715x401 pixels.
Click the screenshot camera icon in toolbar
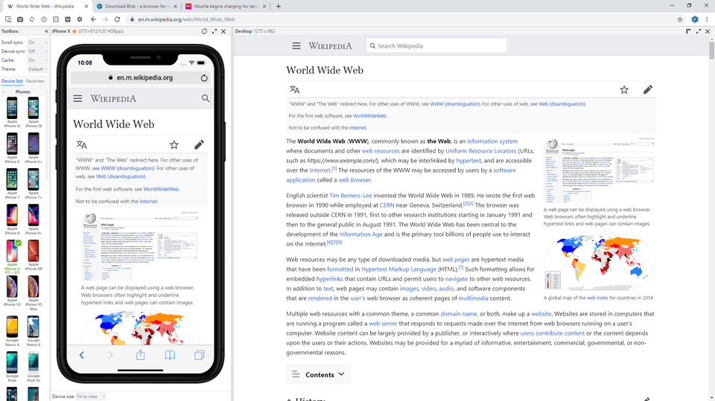click(19, 19)
